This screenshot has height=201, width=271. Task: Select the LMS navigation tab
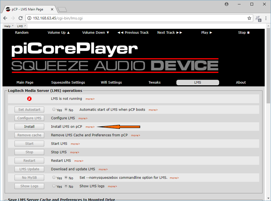point(198,83)
